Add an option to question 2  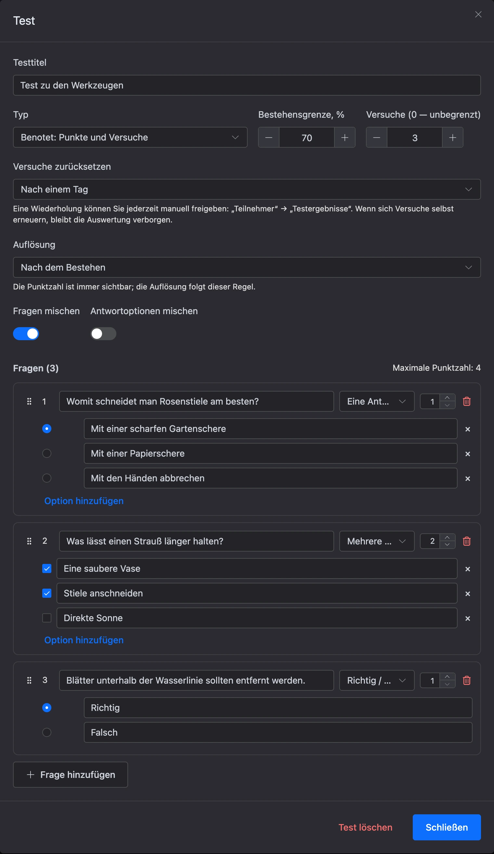[x=84, y=640]
